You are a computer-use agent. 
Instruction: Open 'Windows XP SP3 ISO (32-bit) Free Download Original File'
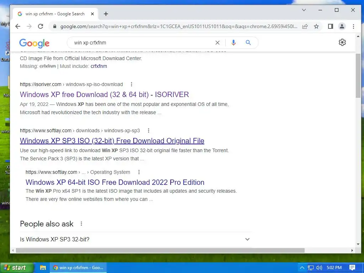pos(112,141)
